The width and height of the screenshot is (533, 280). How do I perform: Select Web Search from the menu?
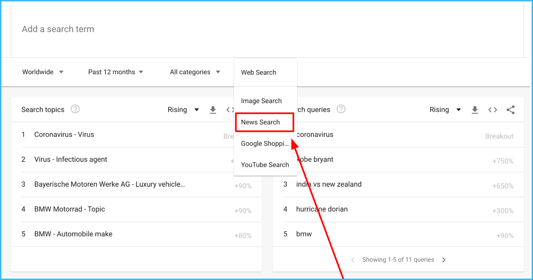265,72
